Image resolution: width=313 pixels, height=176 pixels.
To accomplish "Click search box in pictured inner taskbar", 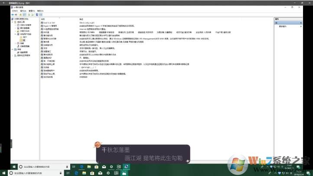I will (x=43, y=166).
